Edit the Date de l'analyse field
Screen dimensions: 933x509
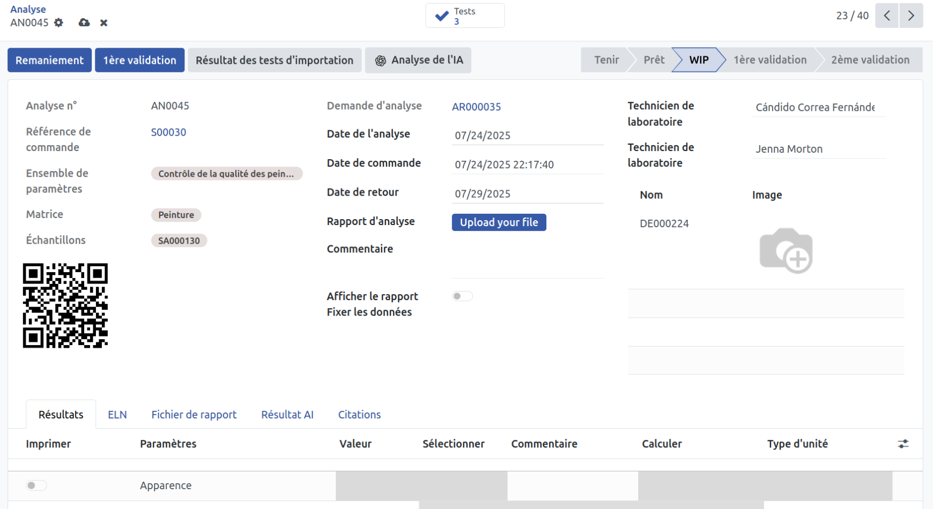528,136
